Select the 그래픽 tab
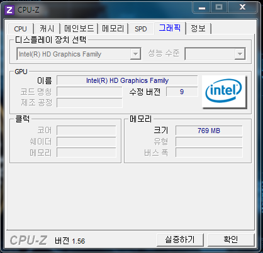 [x=170, y=28]
